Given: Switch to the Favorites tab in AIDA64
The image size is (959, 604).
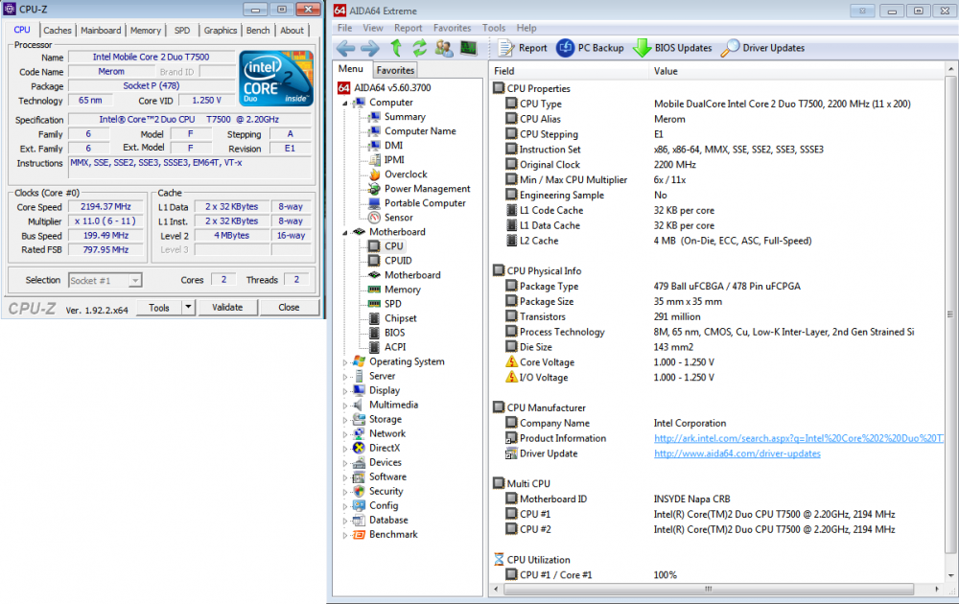Looking at the screenshot, I should [397, 69].
